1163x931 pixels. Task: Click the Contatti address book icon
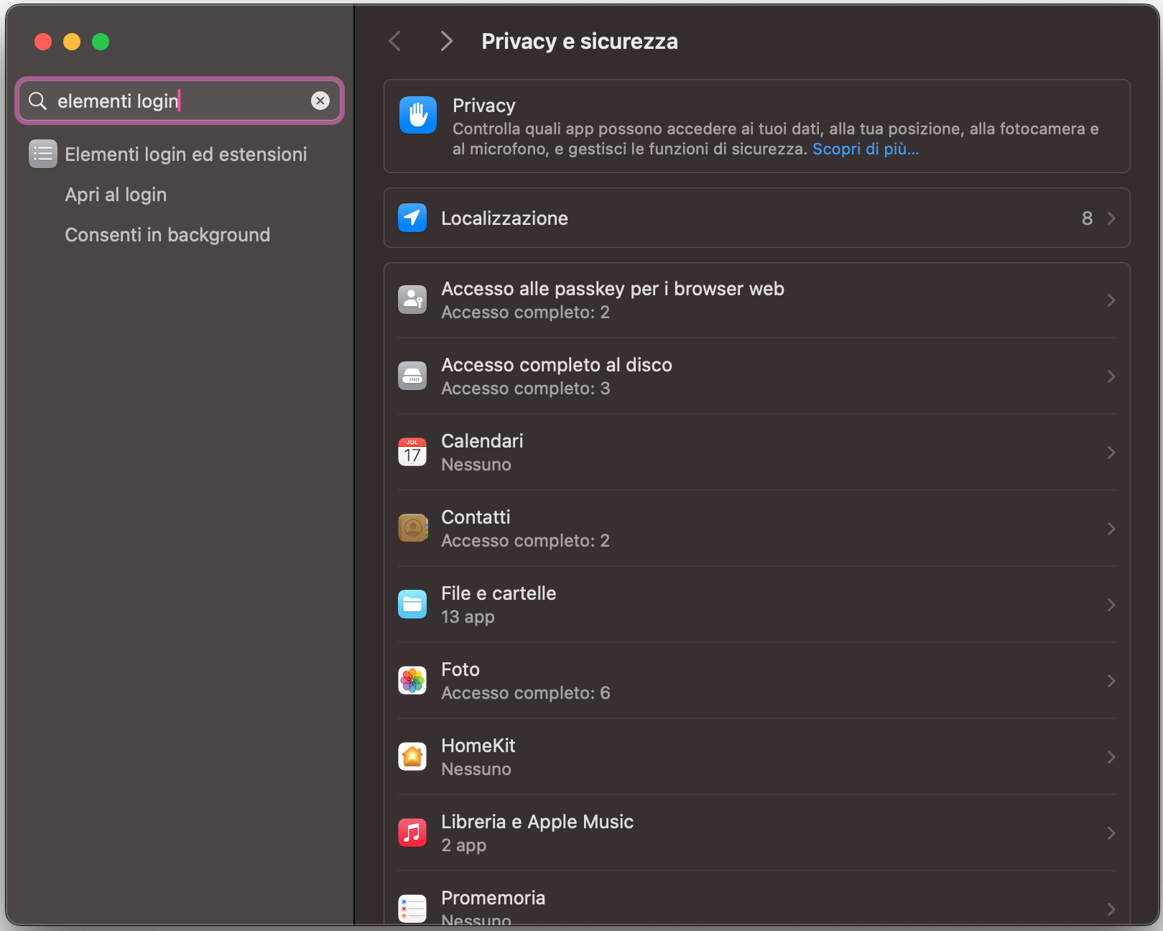(412, 528)
